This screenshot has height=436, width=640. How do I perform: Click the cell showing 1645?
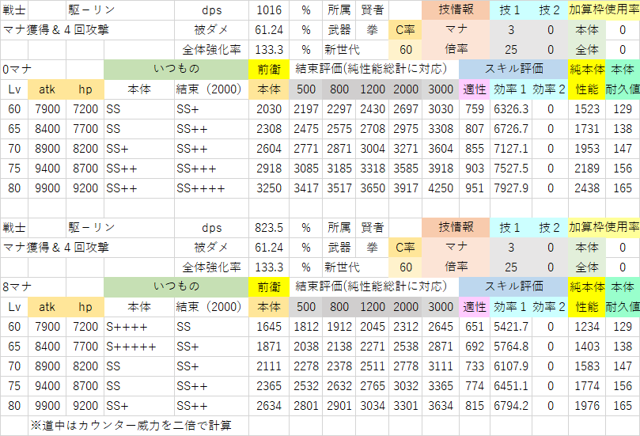pyautogui.click(x=269, y=327)
